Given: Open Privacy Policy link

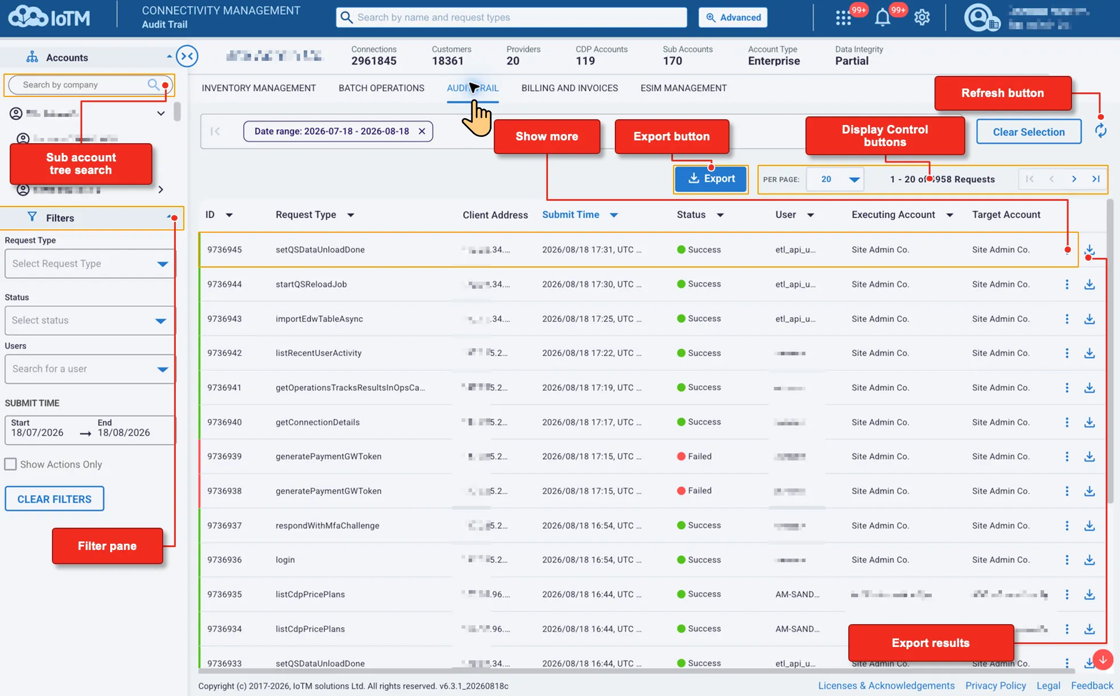Looking at the screenshot, I should pos(996,686).
